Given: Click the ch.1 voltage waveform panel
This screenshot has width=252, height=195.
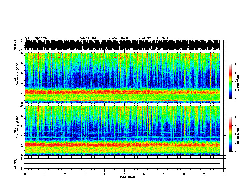Looking at the screenshot, I should [123, 45].
